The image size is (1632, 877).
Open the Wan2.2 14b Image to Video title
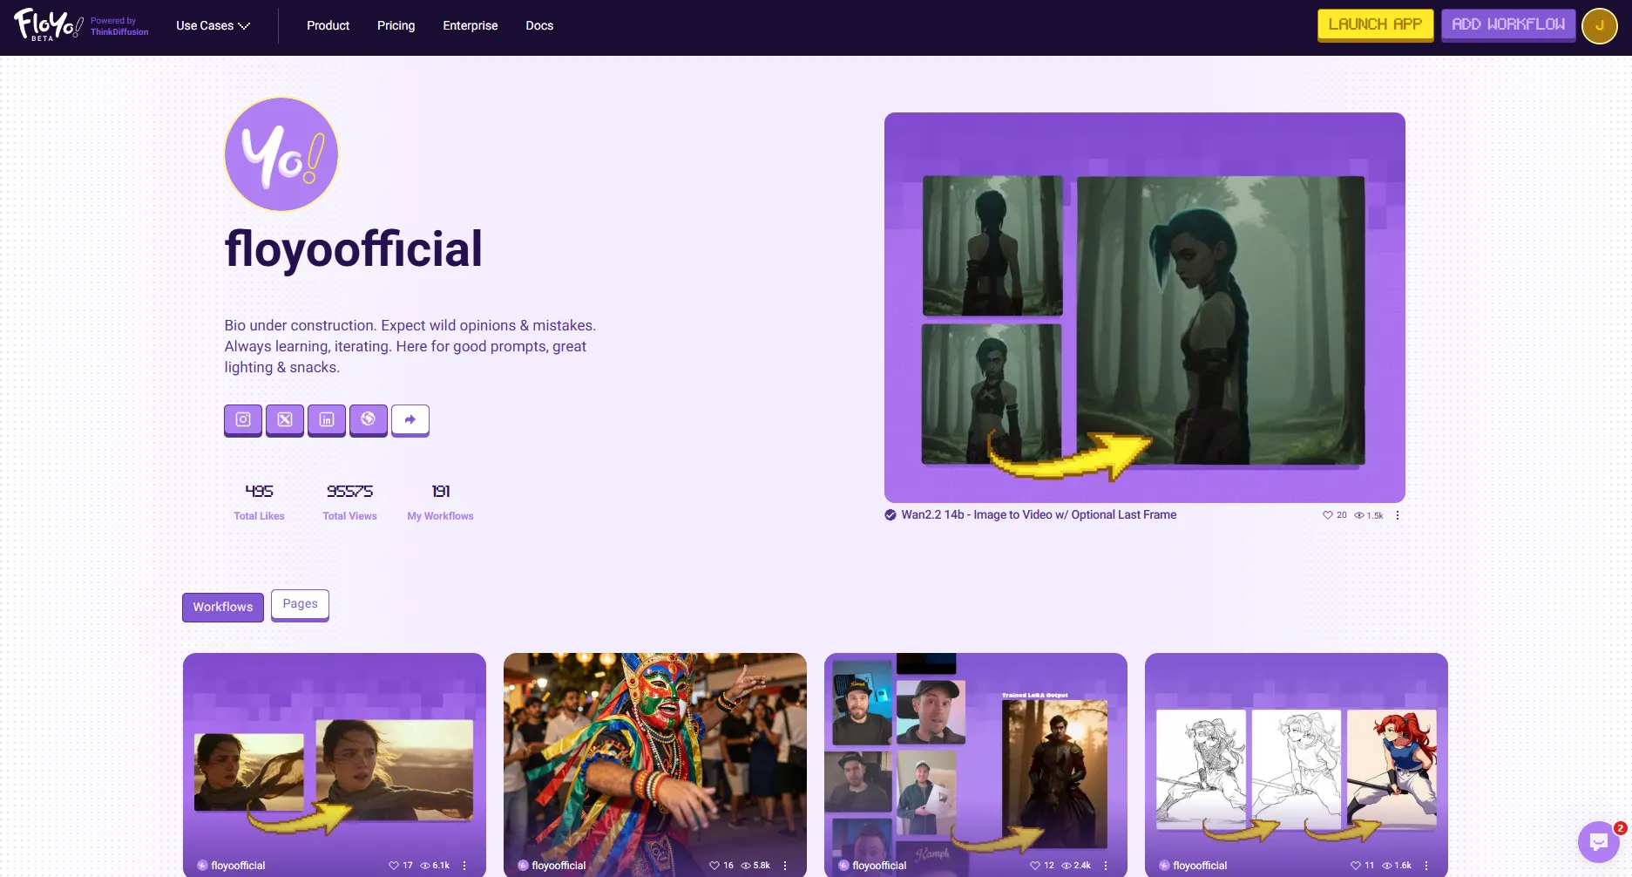[1039, 515]
